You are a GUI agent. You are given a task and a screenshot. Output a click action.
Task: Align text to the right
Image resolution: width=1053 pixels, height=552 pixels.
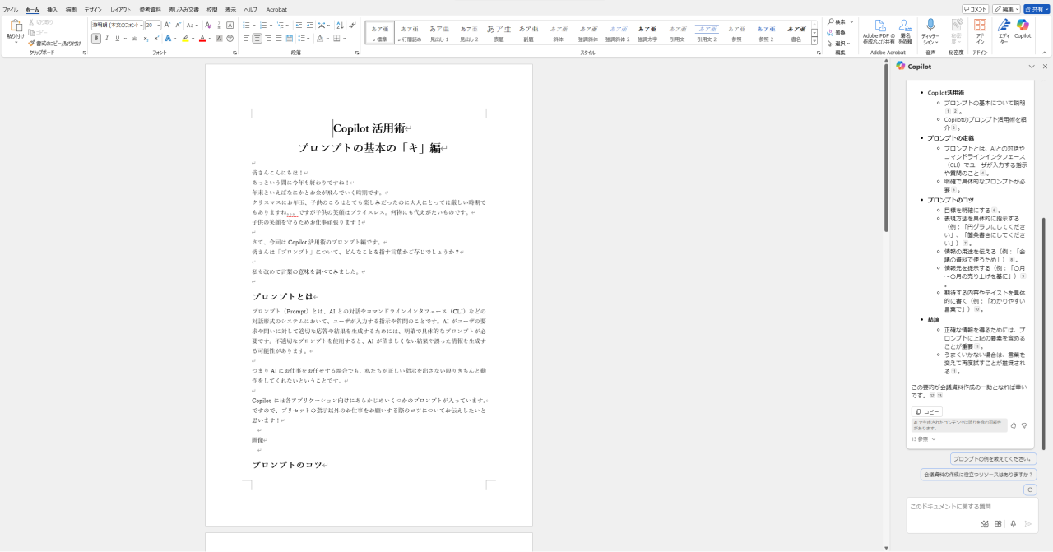tap(268, 39)
